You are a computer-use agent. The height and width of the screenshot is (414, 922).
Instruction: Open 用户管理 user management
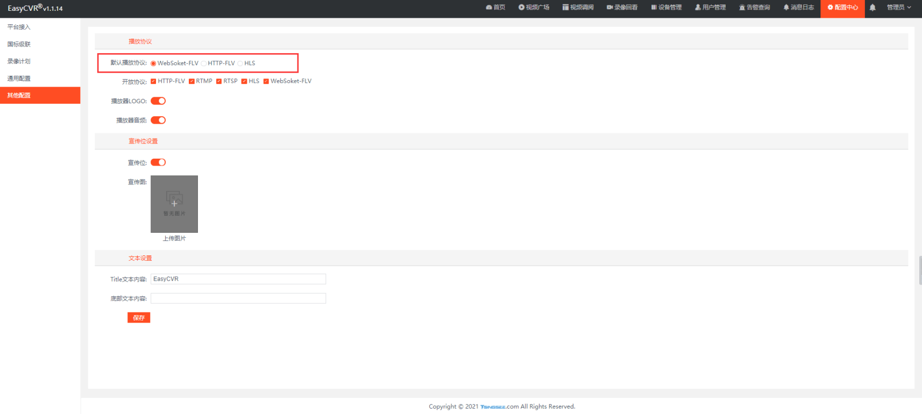pyautogui.click(x=710, y=8)
